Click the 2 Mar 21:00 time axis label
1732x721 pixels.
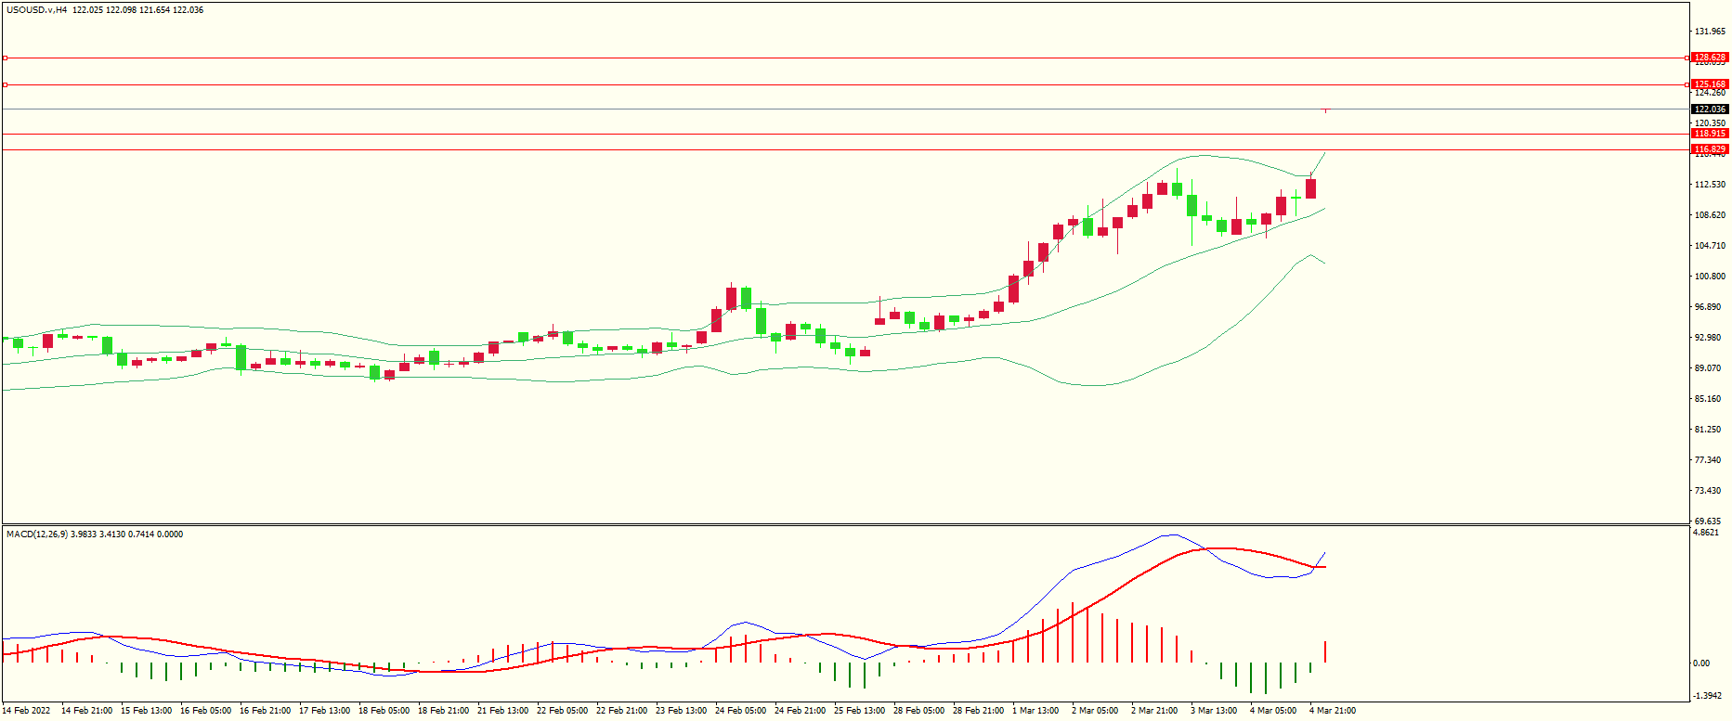coord(1154,711)
